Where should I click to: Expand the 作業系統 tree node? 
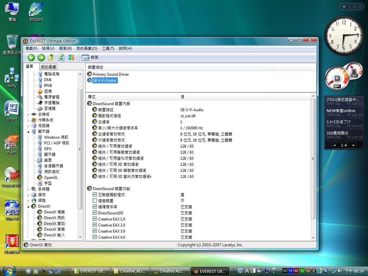pos(28,120)
